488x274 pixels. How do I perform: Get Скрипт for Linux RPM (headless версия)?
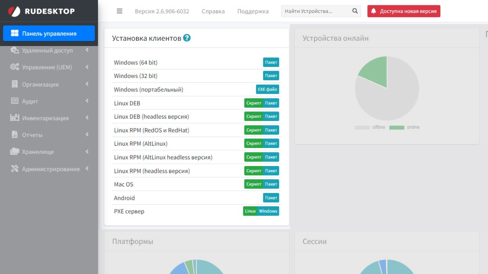coord(254,171)
